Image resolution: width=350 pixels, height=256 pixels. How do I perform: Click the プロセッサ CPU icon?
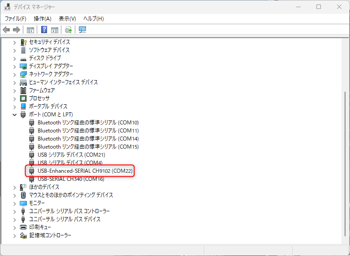(23, 98)
